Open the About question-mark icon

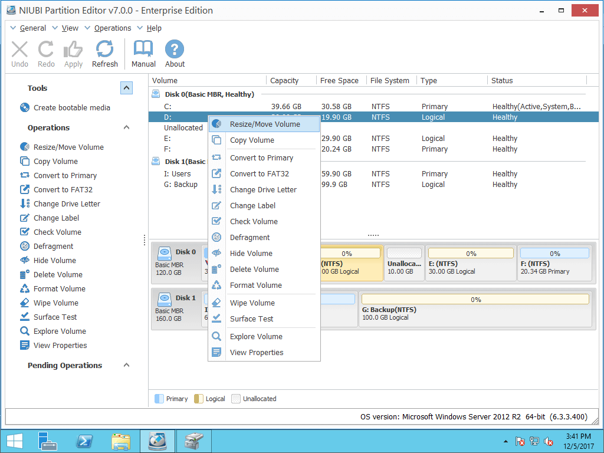[175, 49]
